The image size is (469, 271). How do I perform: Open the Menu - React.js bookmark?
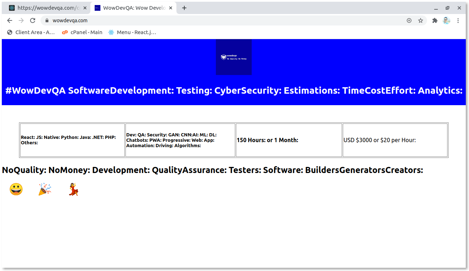[132, 32]
